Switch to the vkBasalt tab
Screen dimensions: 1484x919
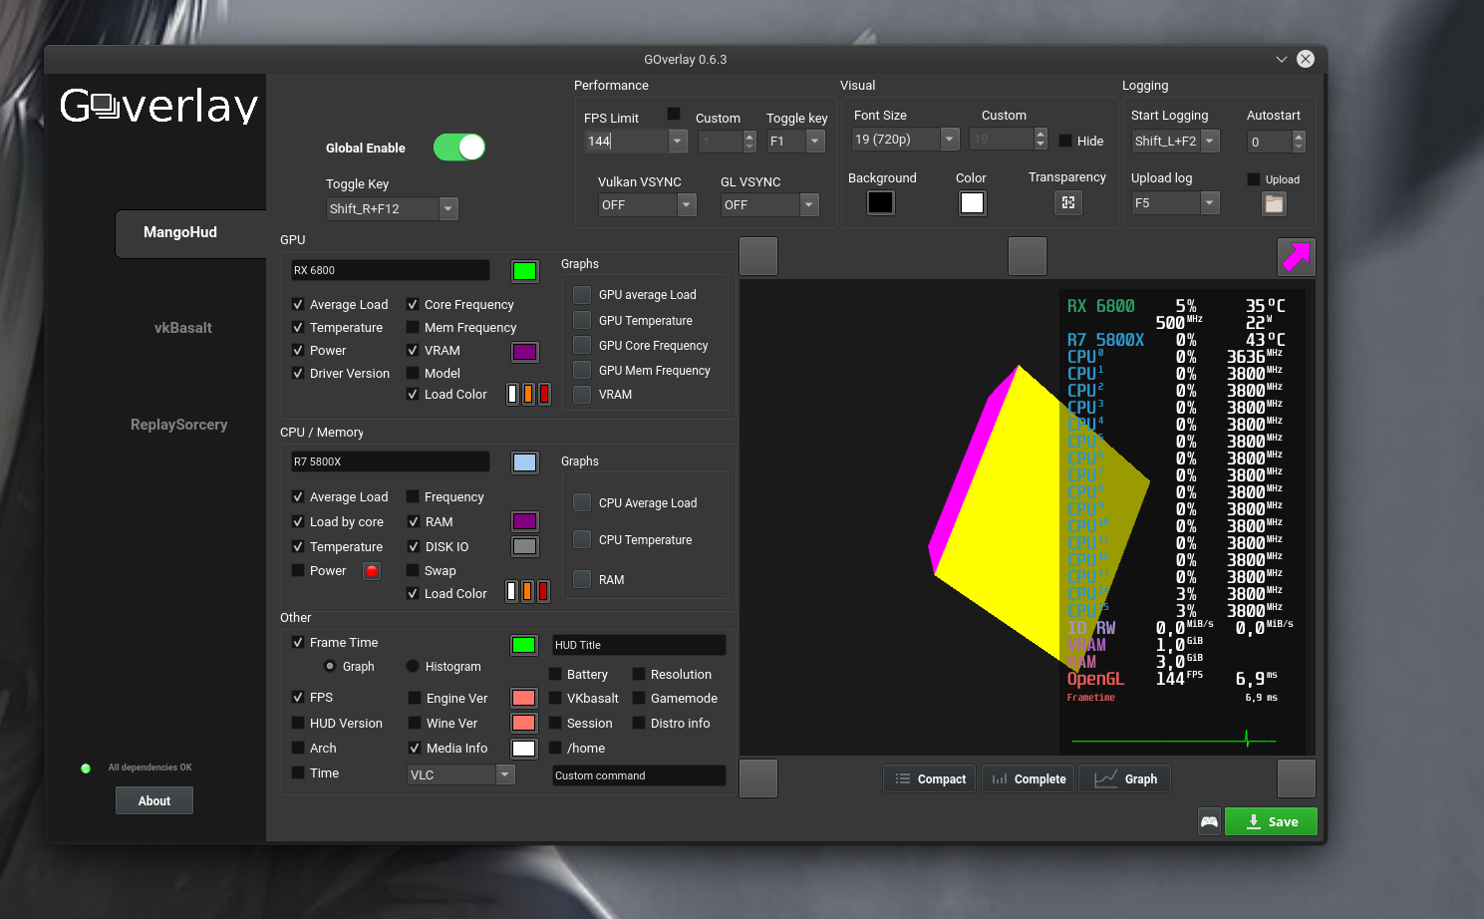pyautogui.click(x=183, y=328)
